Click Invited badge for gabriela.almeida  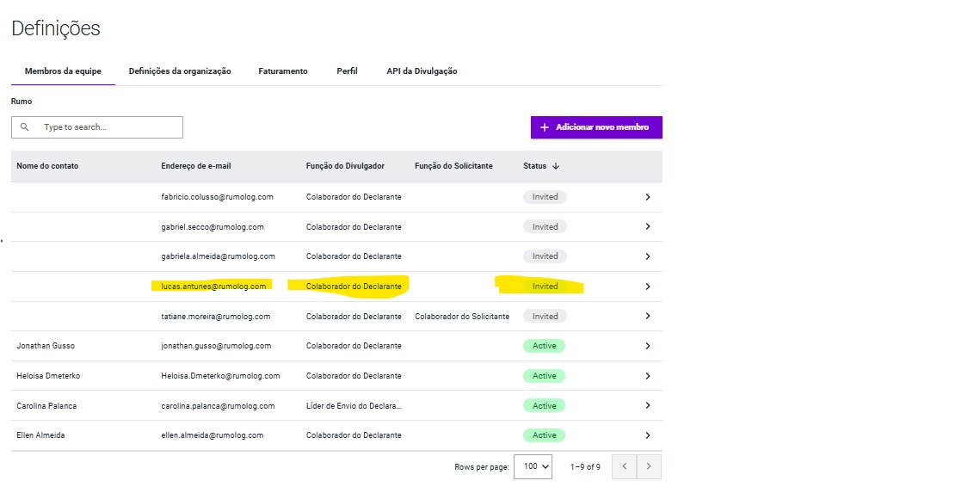coord(545,256)
